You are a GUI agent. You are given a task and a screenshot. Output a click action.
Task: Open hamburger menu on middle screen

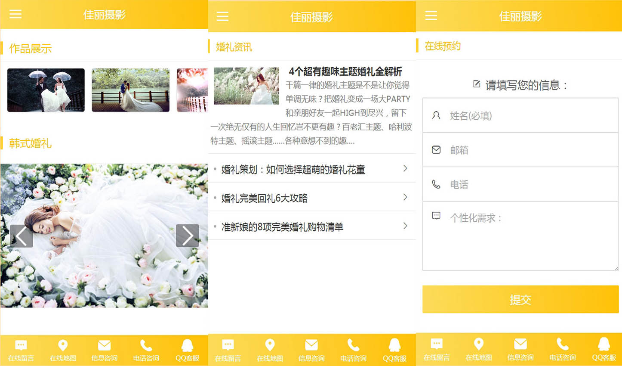point(222,17)
